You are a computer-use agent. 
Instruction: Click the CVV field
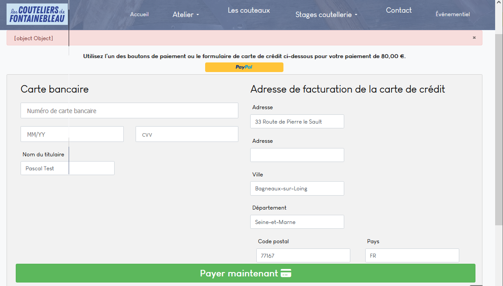click(187, 134)
